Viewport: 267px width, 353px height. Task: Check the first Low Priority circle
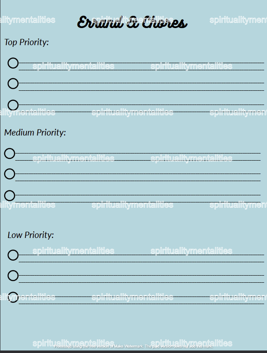(x=13, y=255)
